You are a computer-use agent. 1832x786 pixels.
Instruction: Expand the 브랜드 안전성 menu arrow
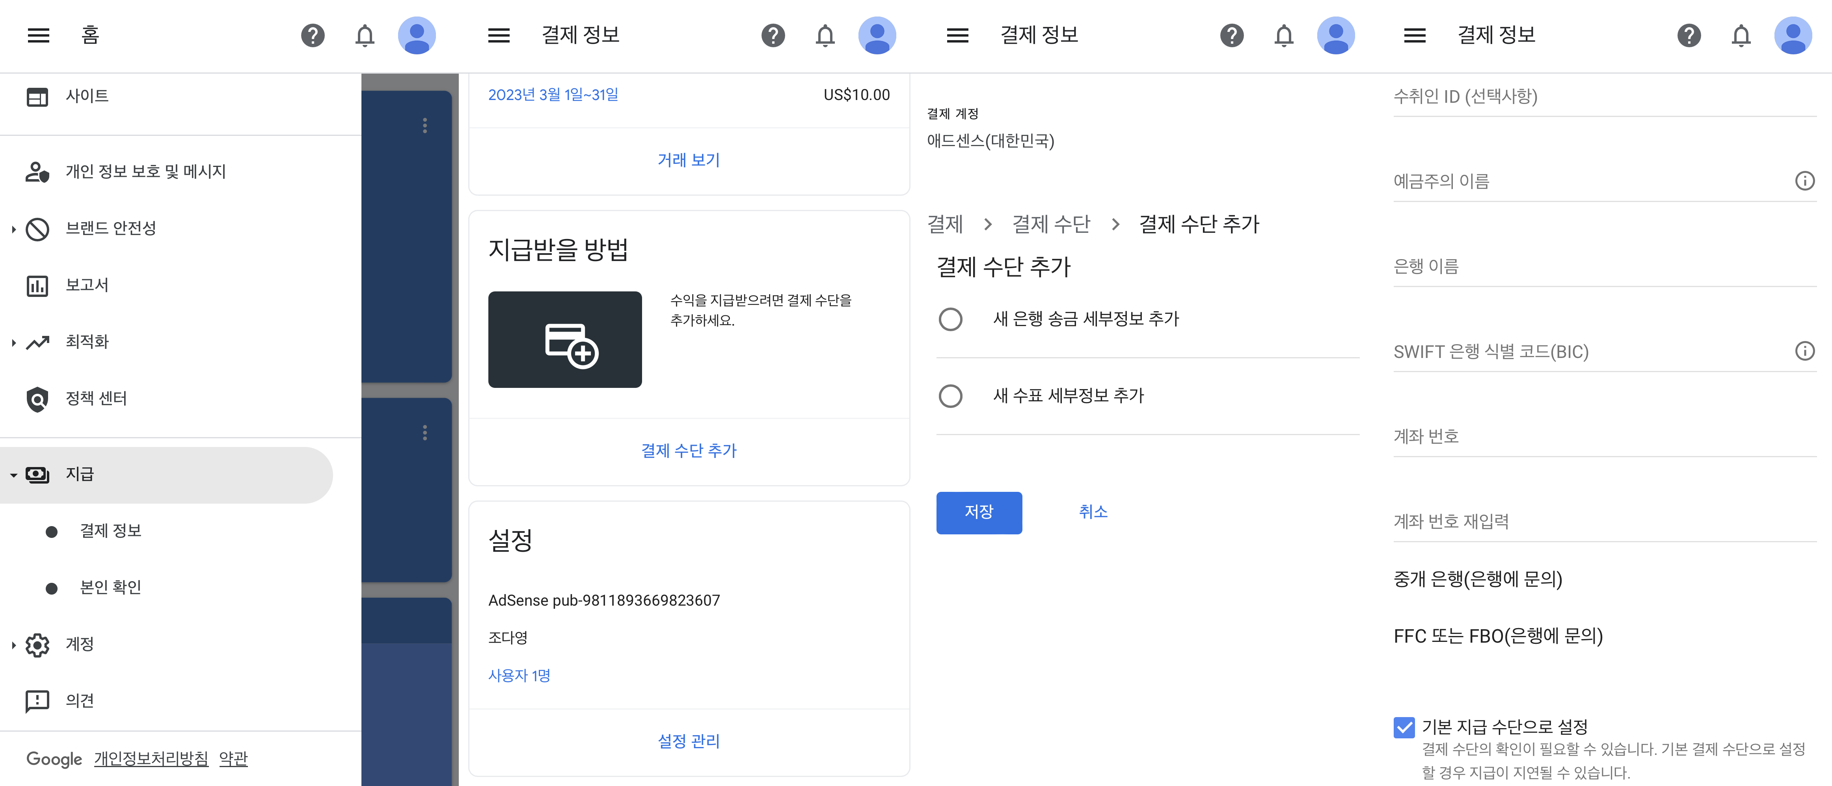point(13,229)
